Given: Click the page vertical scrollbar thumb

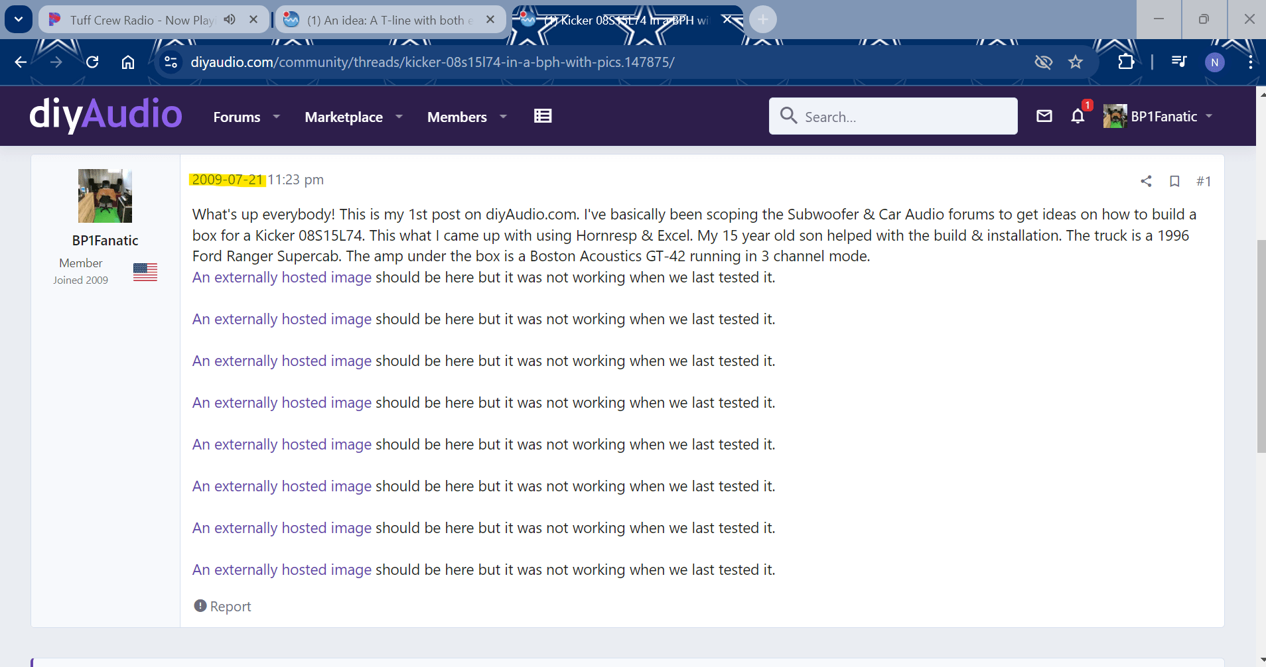Looking at the screenshot, I should 1261,346.
